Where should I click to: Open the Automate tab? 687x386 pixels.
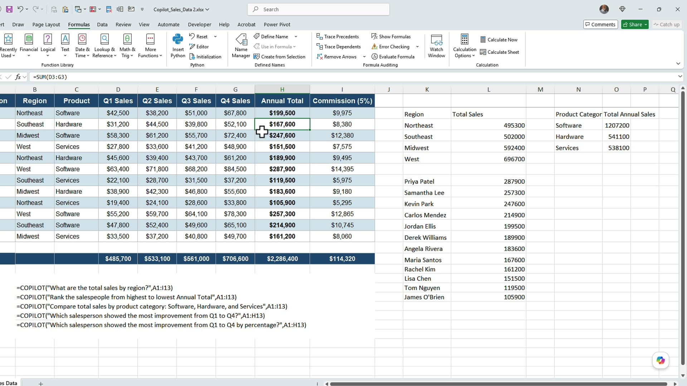[169, 24]
